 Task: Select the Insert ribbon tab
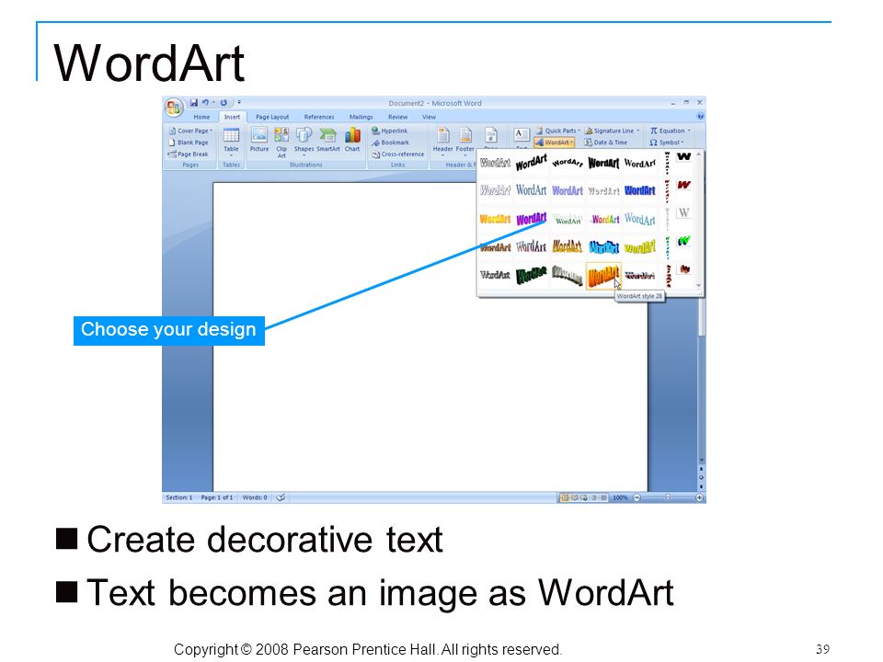[232, 117]
